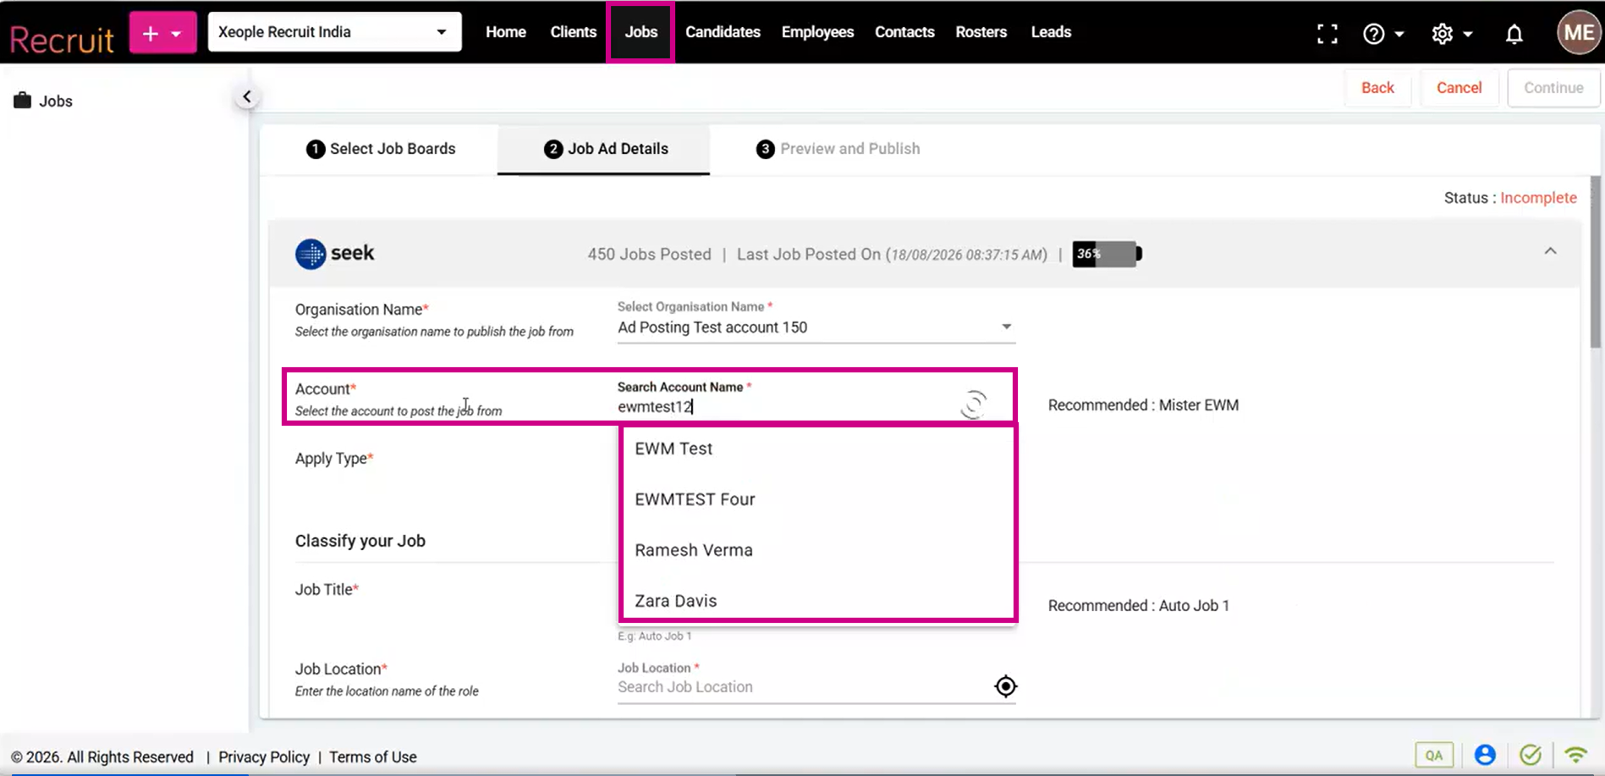Open the settings gear menu
The image size is (1605, 776).
[1442, 33]
